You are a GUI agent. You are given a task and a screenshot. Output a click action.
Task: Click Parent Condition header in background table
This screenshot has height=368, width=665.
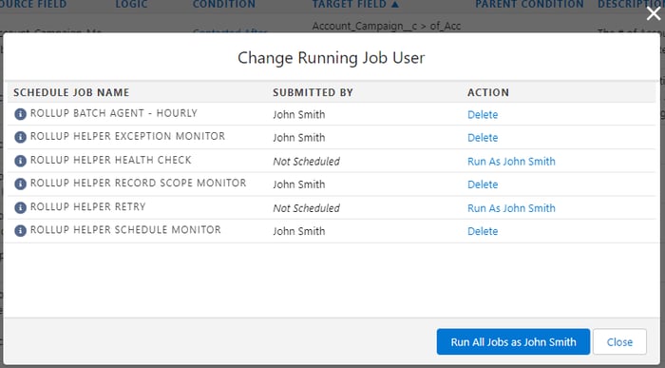[529, 4]
